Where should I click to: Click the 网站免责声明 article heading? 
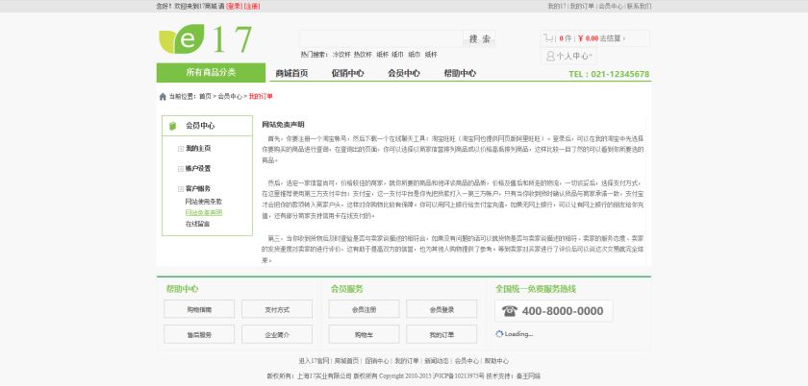(x=283, y=125)
